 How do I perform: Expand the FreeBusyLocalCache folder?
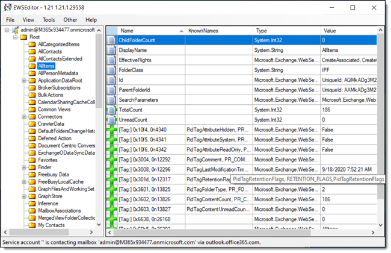24,182
